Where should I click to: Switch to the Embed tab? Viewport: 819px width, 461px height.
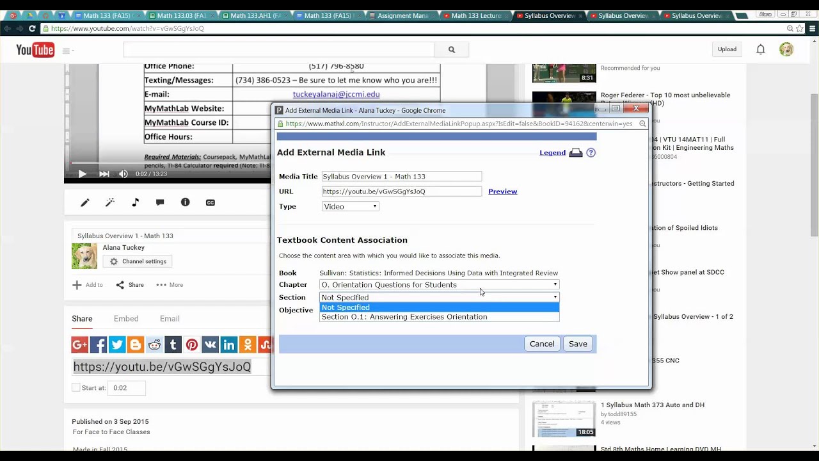coord(126,319)
